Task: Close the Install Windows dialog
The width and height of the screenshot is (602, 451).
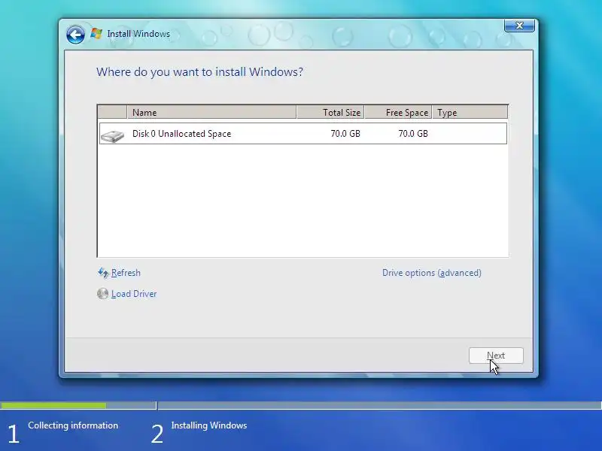Action: tap(519, 26)
